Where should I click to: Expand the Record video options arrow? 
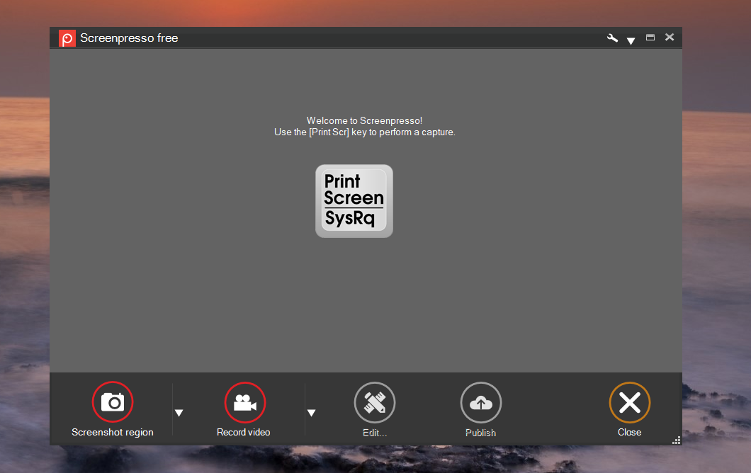point(311,413)
